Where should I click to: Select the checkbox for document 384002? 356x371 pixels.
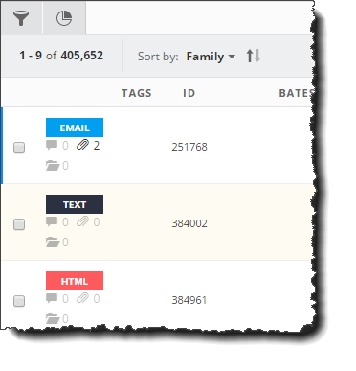(19, 224)
